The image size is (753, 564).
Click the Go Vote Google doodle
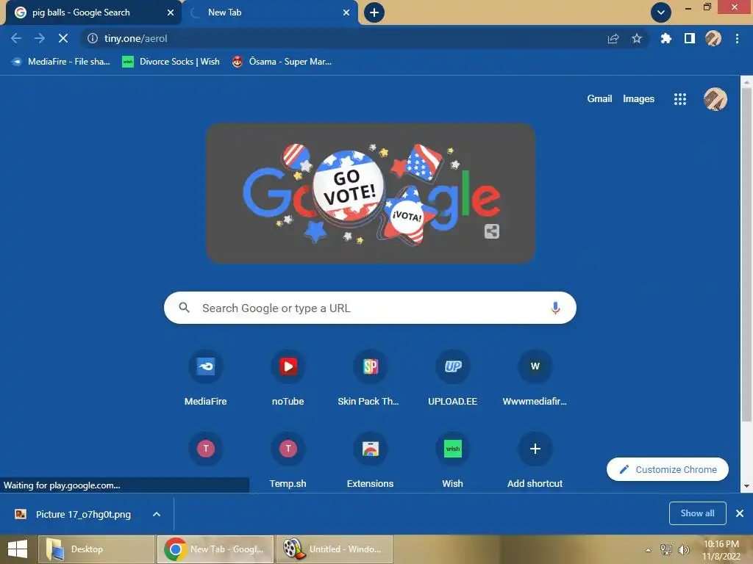(x=371, y=193)
